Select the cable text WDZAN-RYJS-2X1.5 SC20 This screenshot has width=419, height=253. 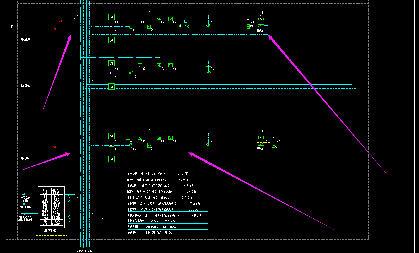tap(163, 221)
